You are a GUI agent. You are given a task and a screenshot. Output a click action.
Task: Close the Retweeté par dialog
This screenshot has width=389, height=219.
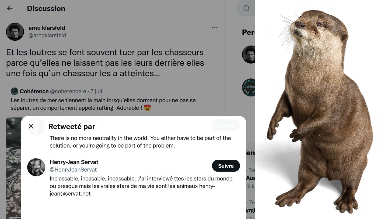31,126
